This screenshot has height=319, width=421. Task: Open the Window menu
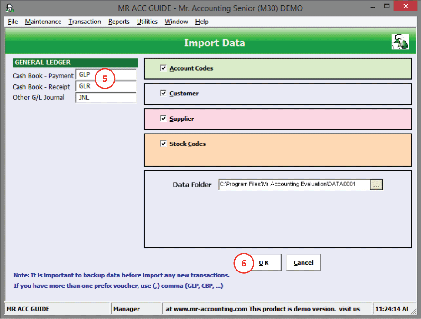click(x=176, y=22)
